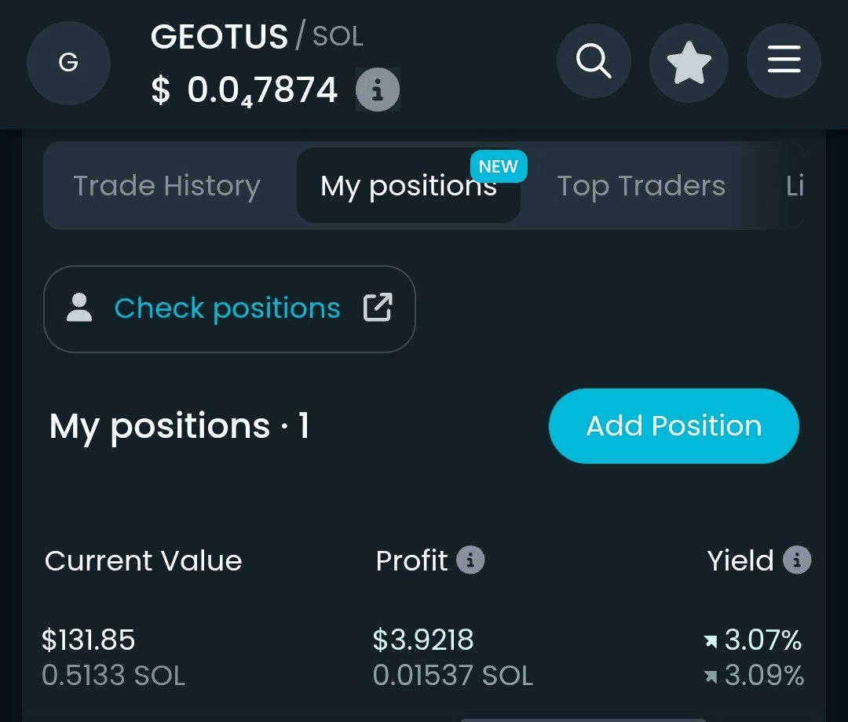The width and height of the screenshot is (848, 722).
Task: Click the NEW badge on My positions
Action: point(499,166)
